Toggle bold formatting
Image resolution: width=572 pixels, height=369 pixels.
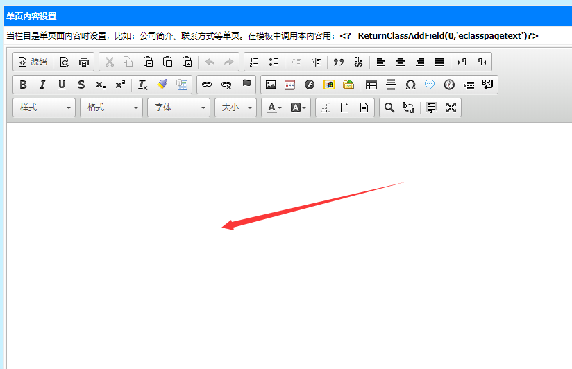pos(23,85)
